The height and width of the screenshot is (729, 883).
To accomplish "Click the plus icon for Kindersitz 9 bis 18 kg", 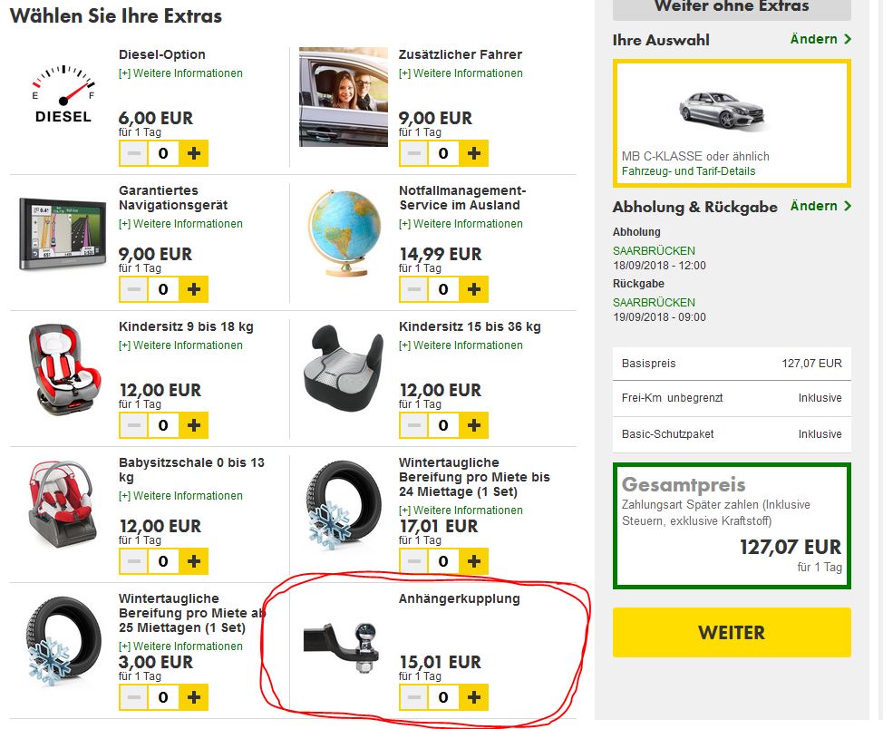I will tap(191, 424).
